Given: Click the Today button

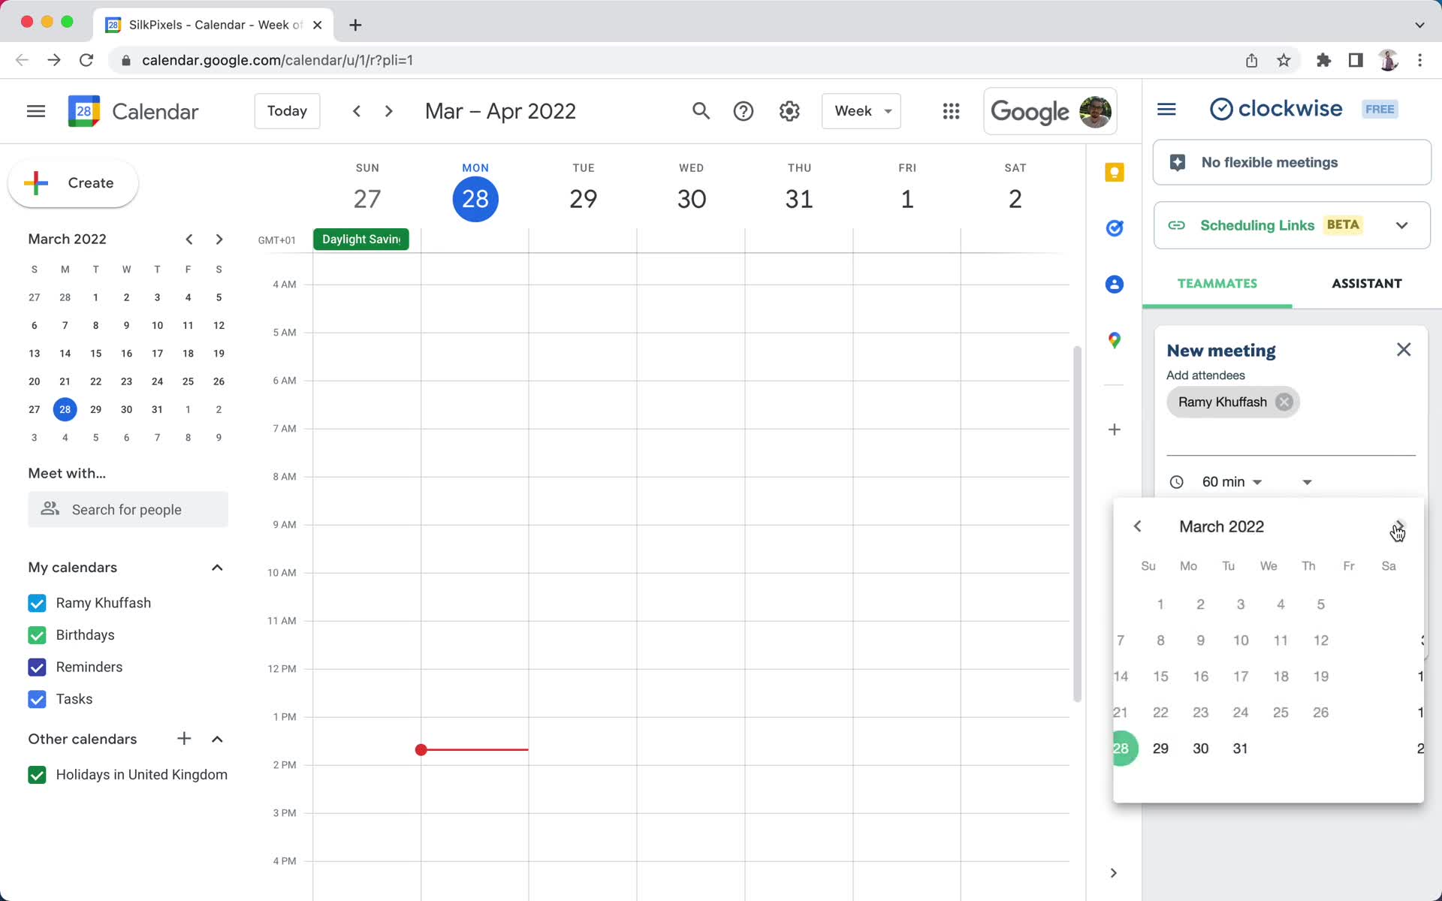Looking at the screenshot, I should coord(287,111).
